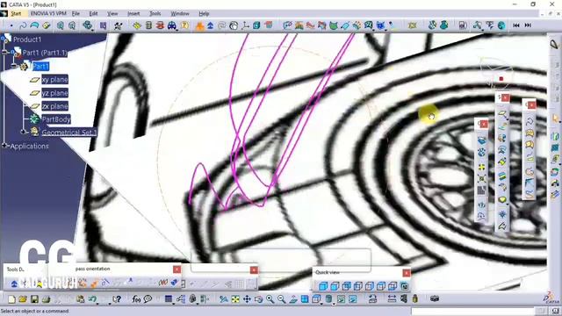The height and width of the screenshot is (316, 562).
Task: Click the Undo arrow icon
Action: [x=92, y=298]
